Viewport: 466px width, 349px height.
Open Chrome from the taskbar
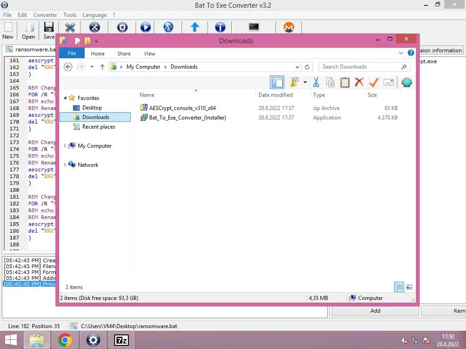click(x=65, y=340)
